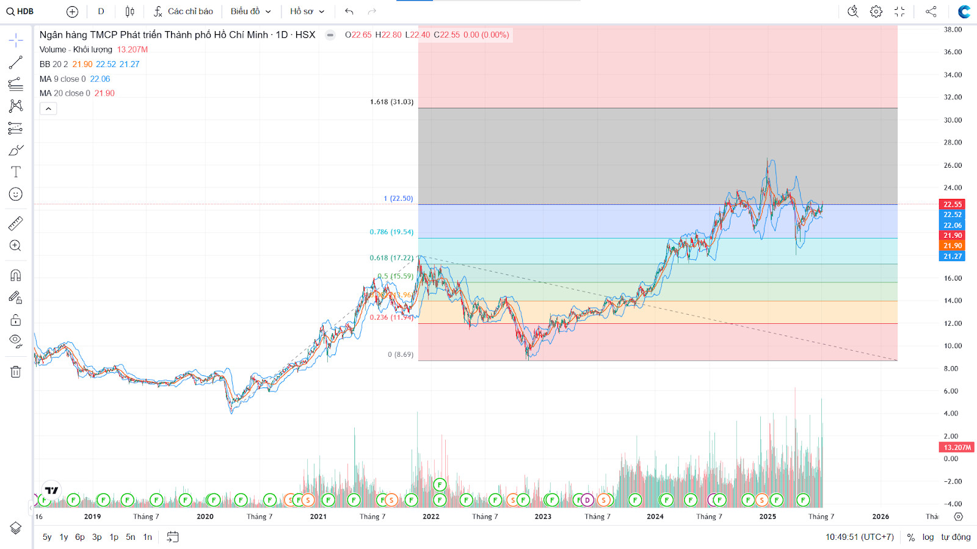Click the market status dot beside HSX
This screenshot has width=977, height=549.
pyautogui.click(x=330, y=35)
